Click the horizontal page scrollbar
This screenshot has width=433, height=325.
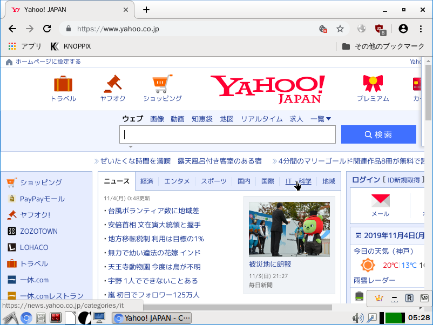238,307
